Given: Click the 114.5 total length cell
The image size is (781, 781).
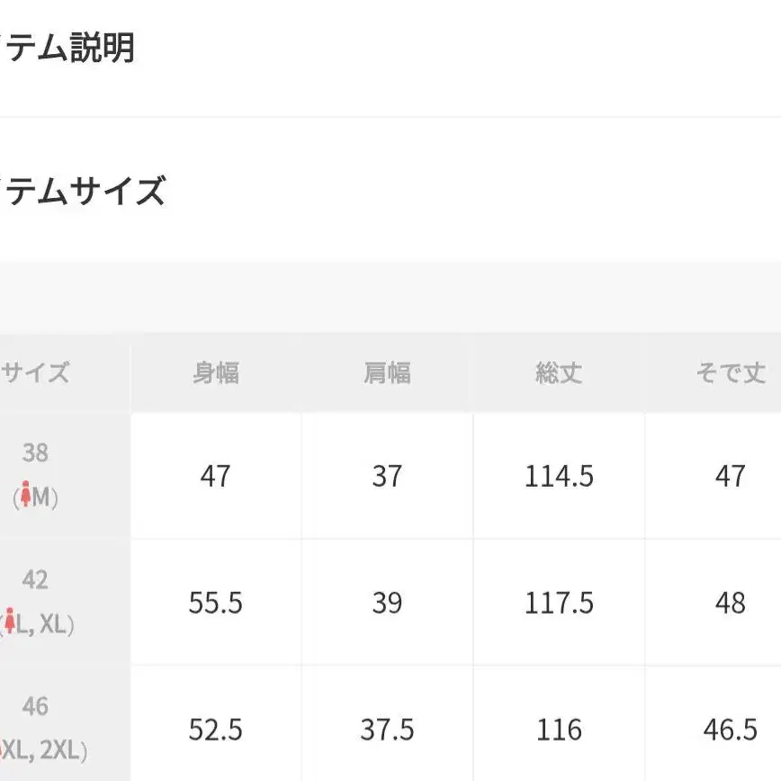Looking at the screenshot, I should 559,476.
